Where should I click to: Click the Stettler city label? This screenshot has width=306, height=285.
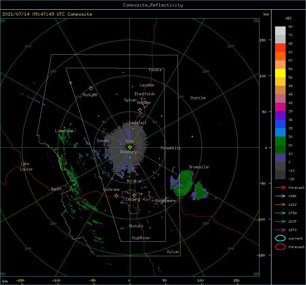[198, 98]
